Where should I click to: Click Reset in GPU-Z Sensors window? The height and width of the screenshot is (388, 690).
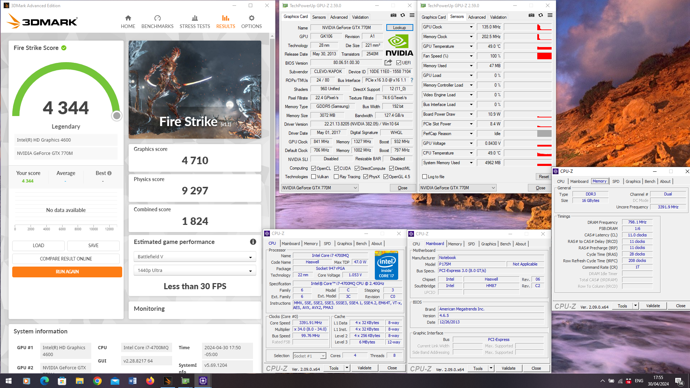click(544, 177)
